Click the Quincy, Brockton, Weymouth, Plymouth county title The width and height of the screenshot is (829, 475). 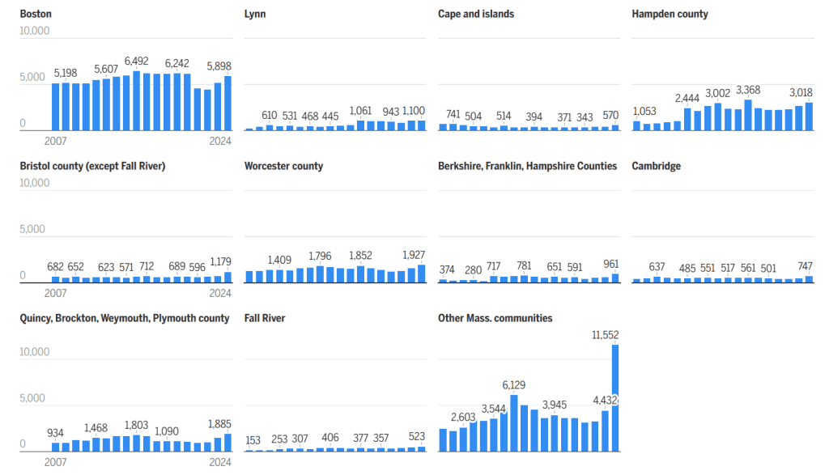(x=125, y=318)
